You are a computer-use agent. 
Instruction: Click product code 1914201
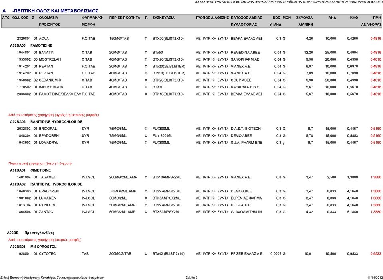tap(24, 66)
